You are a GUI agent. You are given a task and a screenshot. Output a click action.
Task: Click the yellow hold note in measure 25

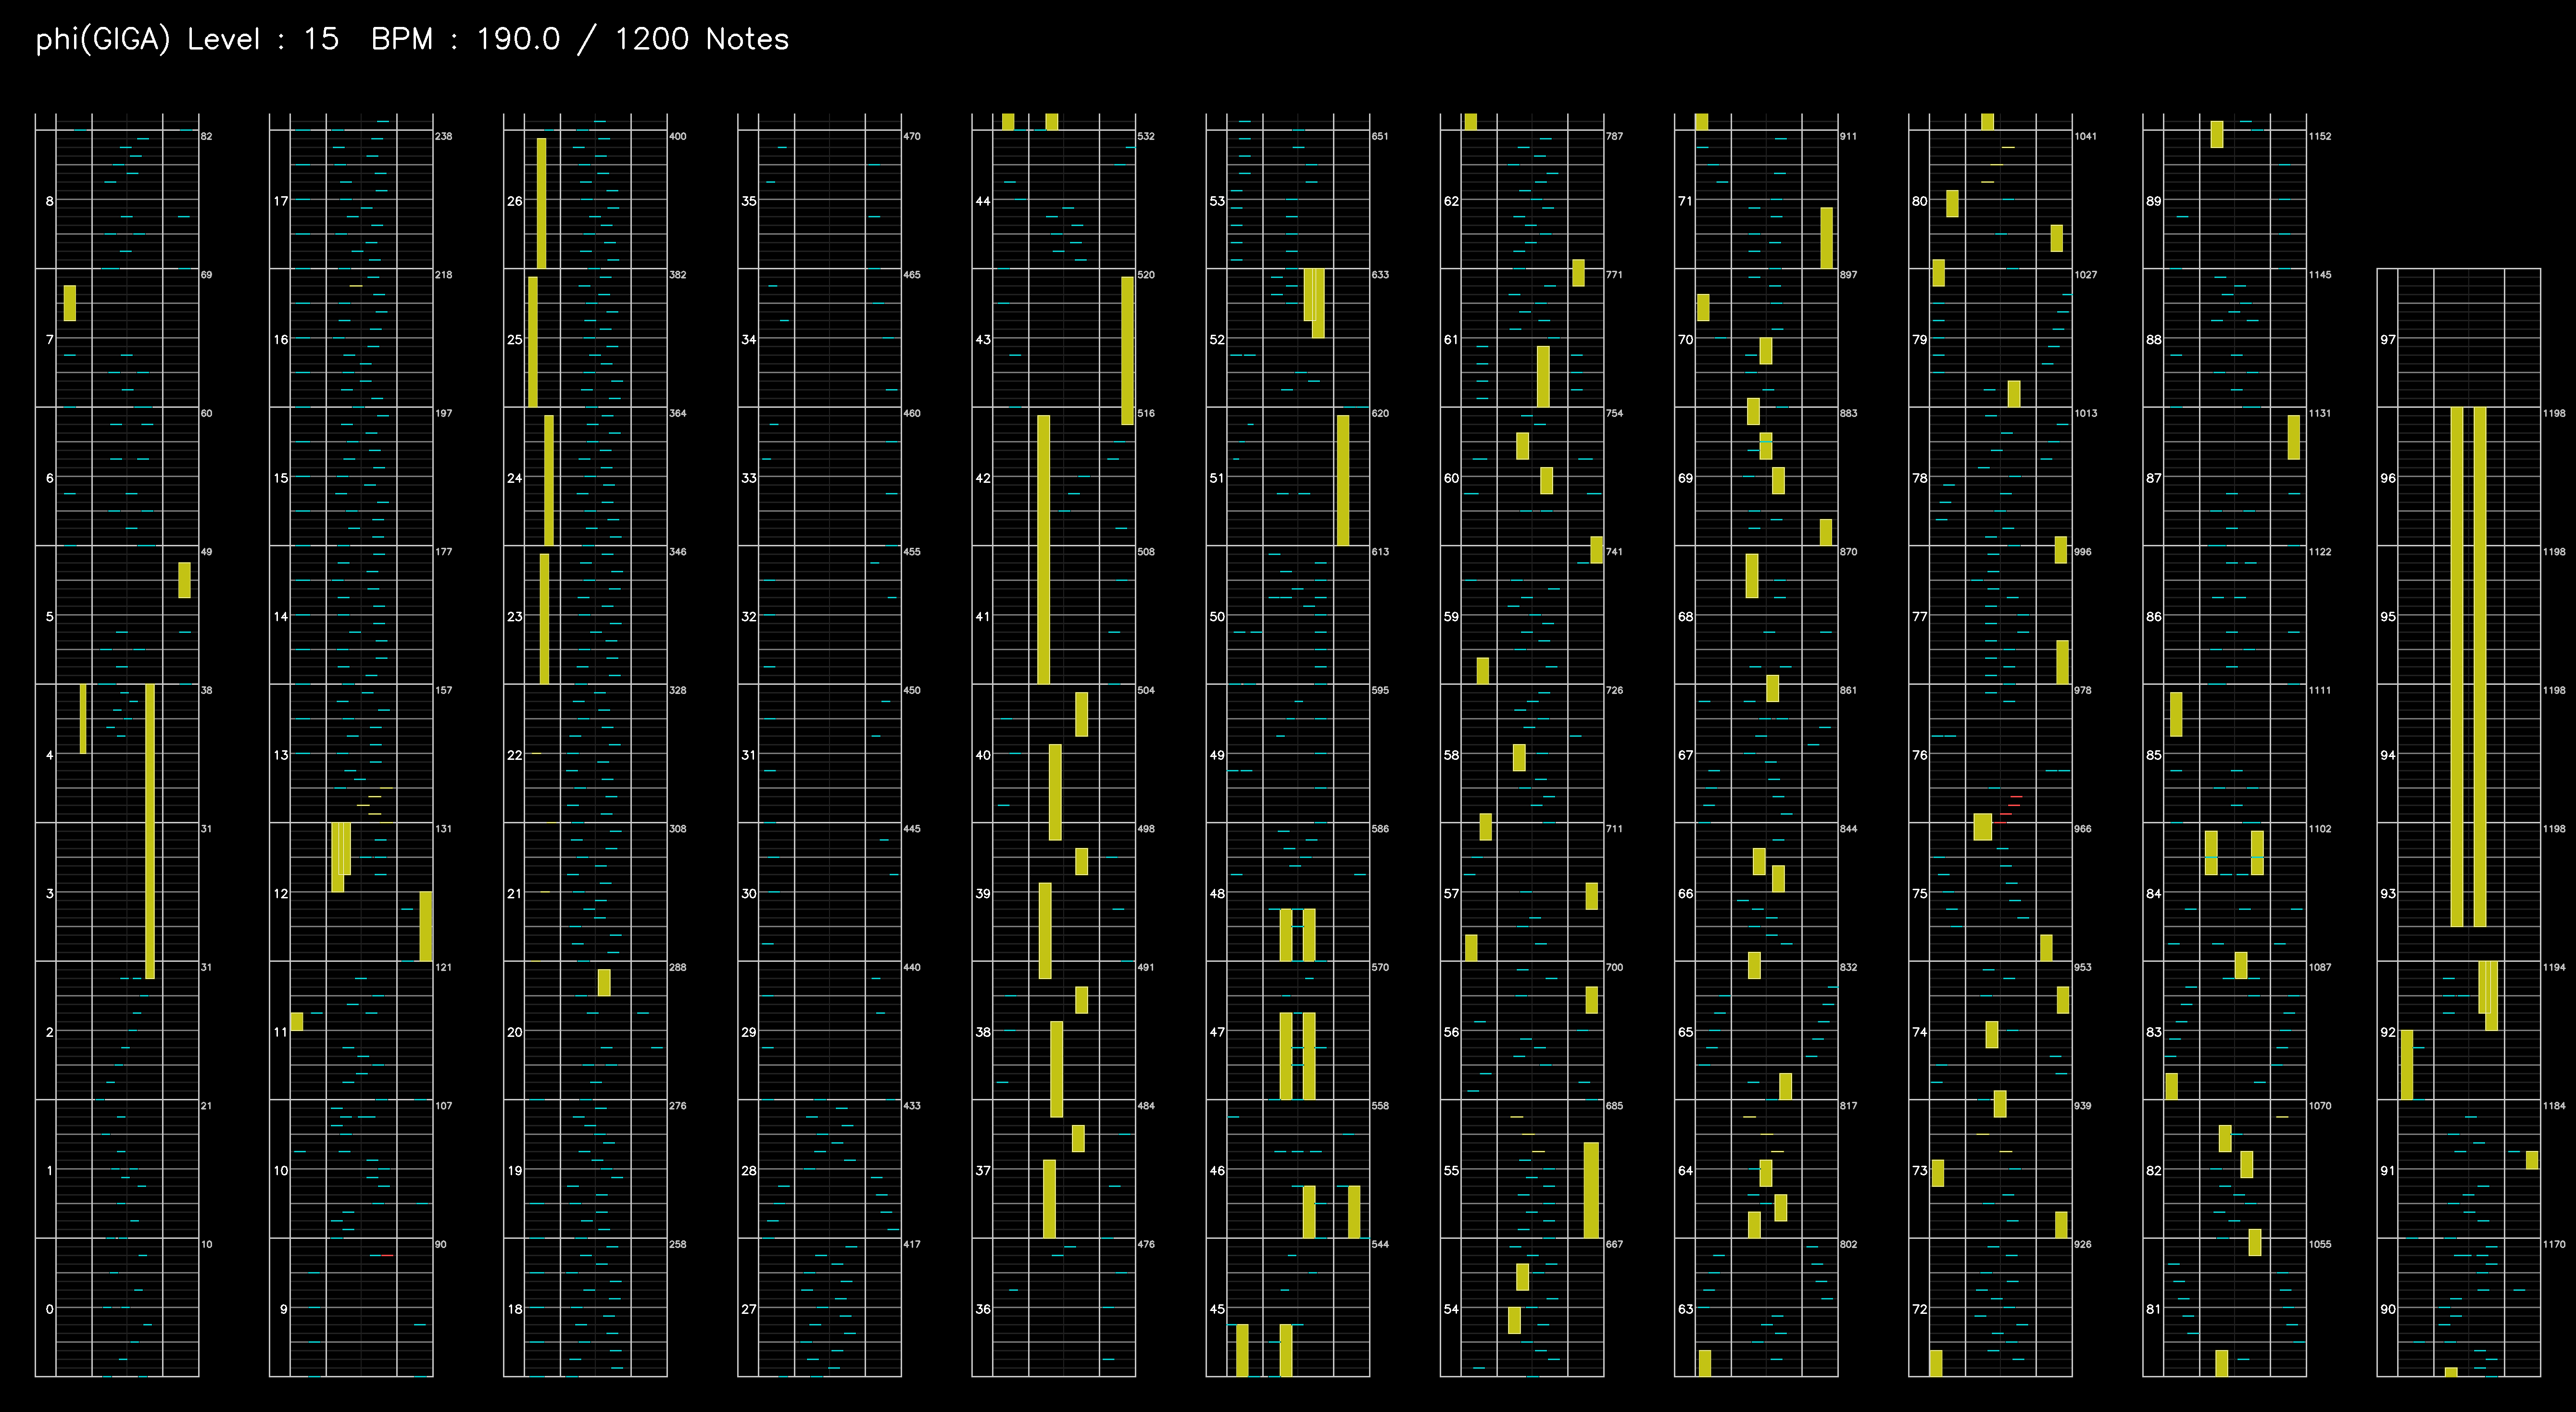533,341
